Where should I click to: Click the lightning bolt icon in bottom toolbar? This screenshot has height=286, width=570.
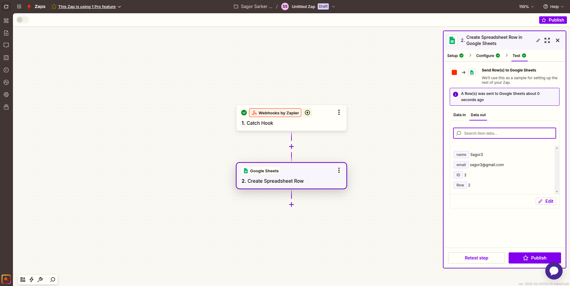[x=31, y=280]
